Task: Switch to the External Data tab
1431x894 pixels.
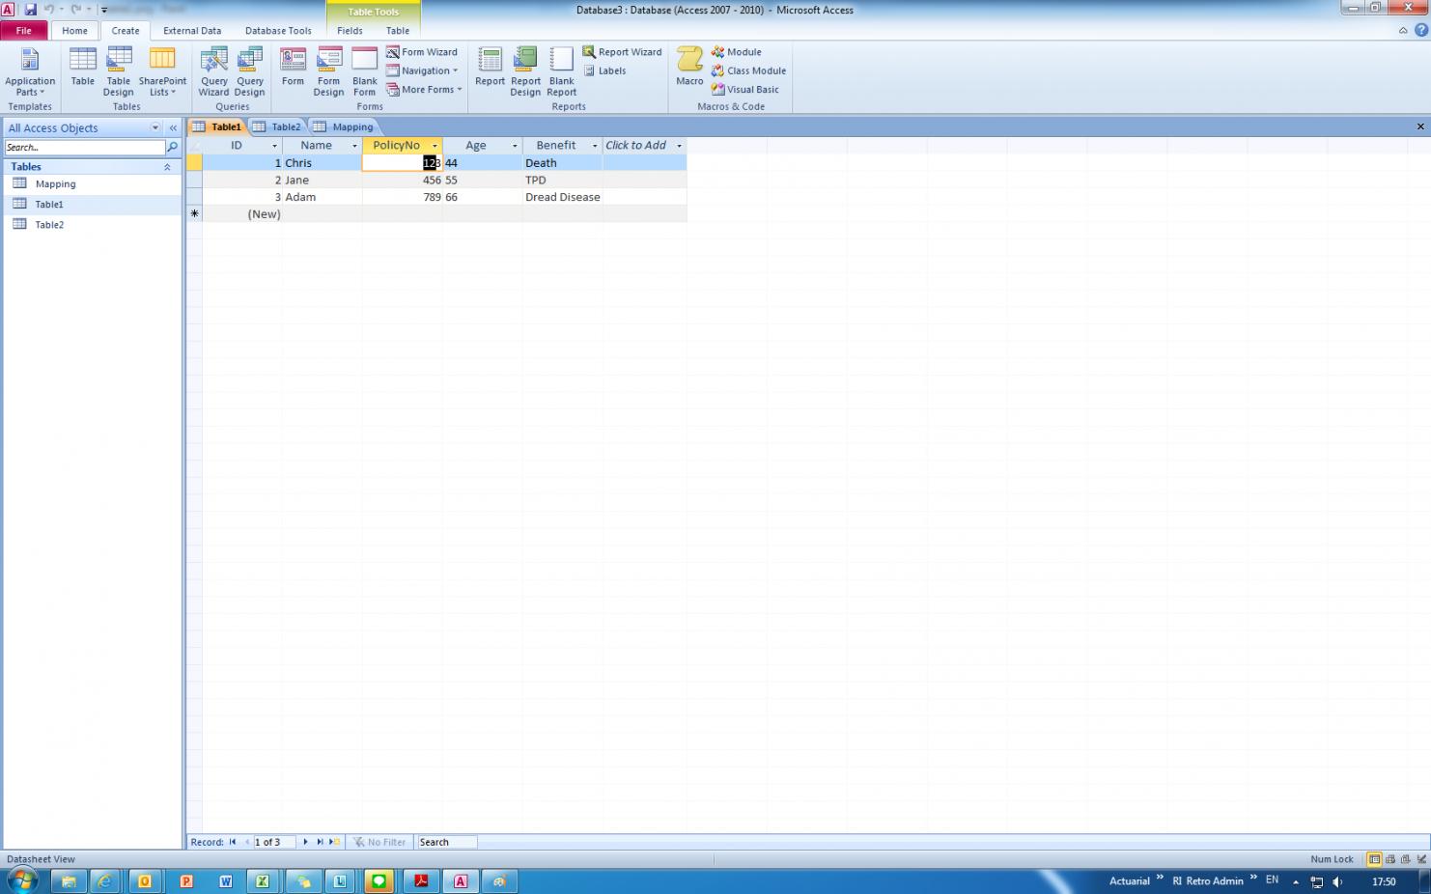Action: pos(192,31)
